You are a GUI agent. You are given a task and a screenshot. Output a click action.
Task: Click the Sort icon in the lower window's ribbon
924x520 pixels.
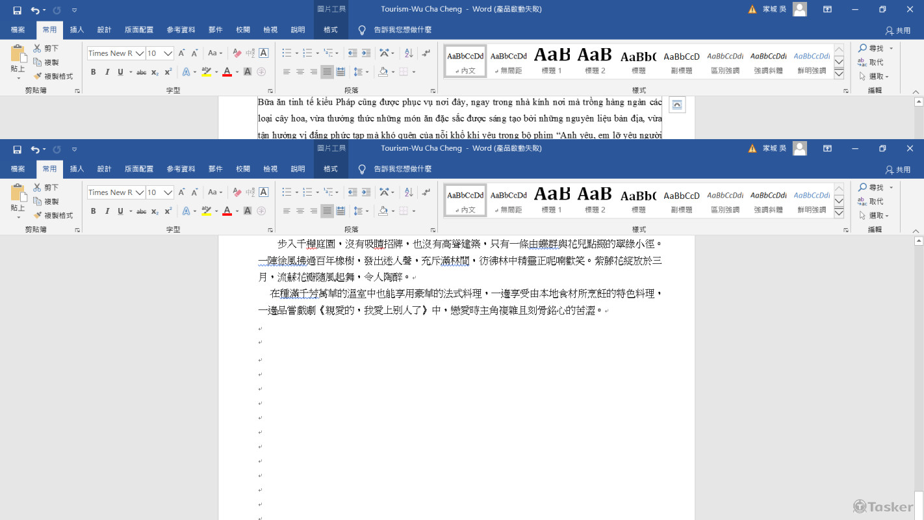[409, 192]
